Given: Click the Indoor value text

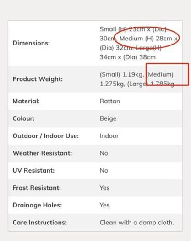Looking at the screenshot, I should click(109, 136).
